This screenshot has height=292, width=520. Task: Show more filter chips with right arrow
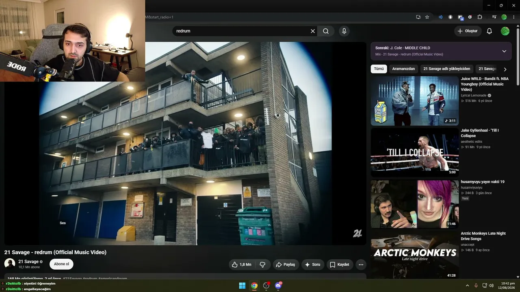tap(505, 69)
